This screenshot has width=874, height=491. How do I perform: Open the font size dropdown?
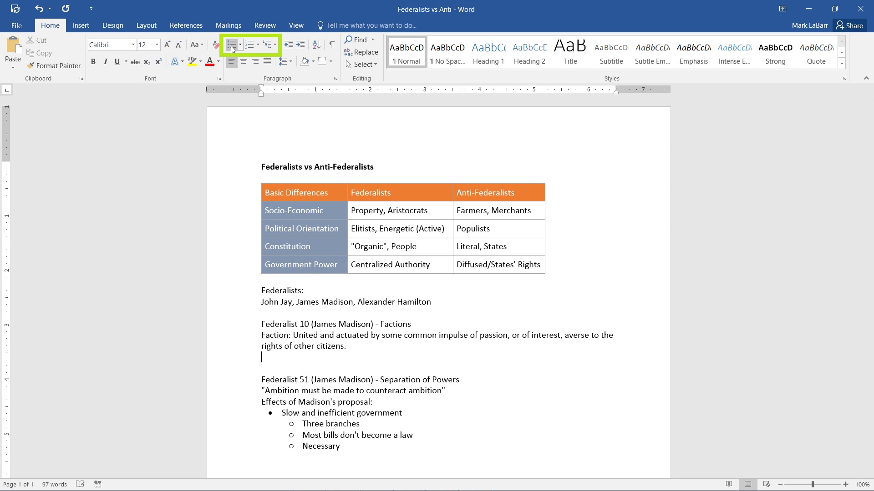pos(157,45)
